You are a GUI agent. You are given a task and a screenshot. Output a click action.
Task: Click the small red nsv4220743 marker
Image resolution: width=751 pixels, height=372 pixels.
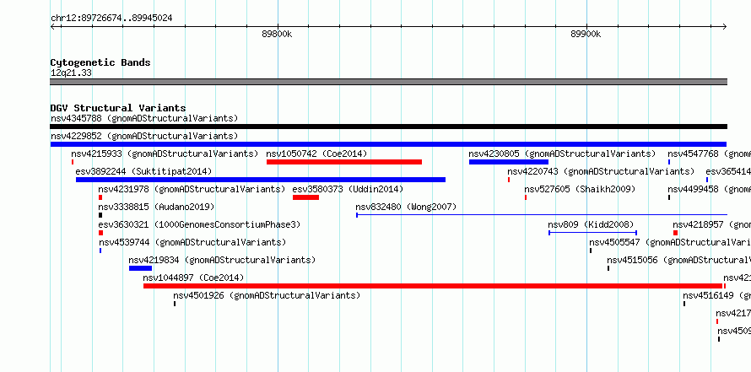pos(509,180)
